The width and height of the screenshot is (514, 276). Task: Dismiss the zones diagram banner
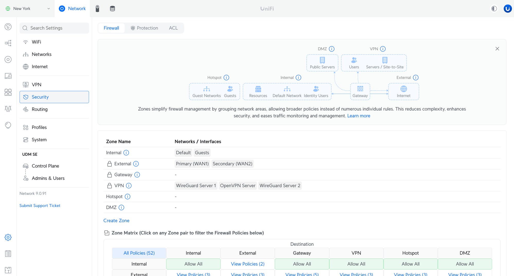coord(497,49)
